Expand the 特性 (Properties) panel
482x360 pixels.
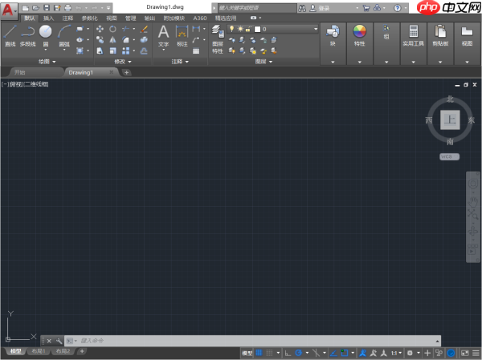[360, 62]
